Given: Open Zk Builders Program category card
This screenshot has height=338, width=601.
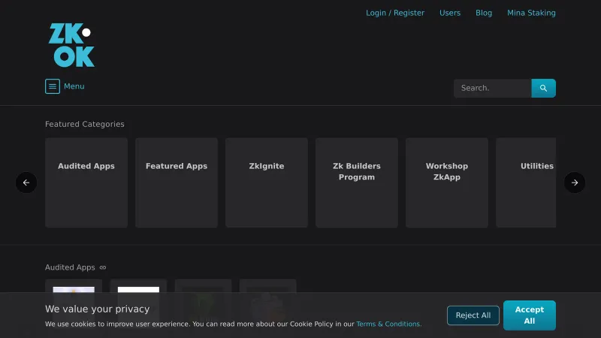Looking at the screenshot, I should (x=357, y=183).
